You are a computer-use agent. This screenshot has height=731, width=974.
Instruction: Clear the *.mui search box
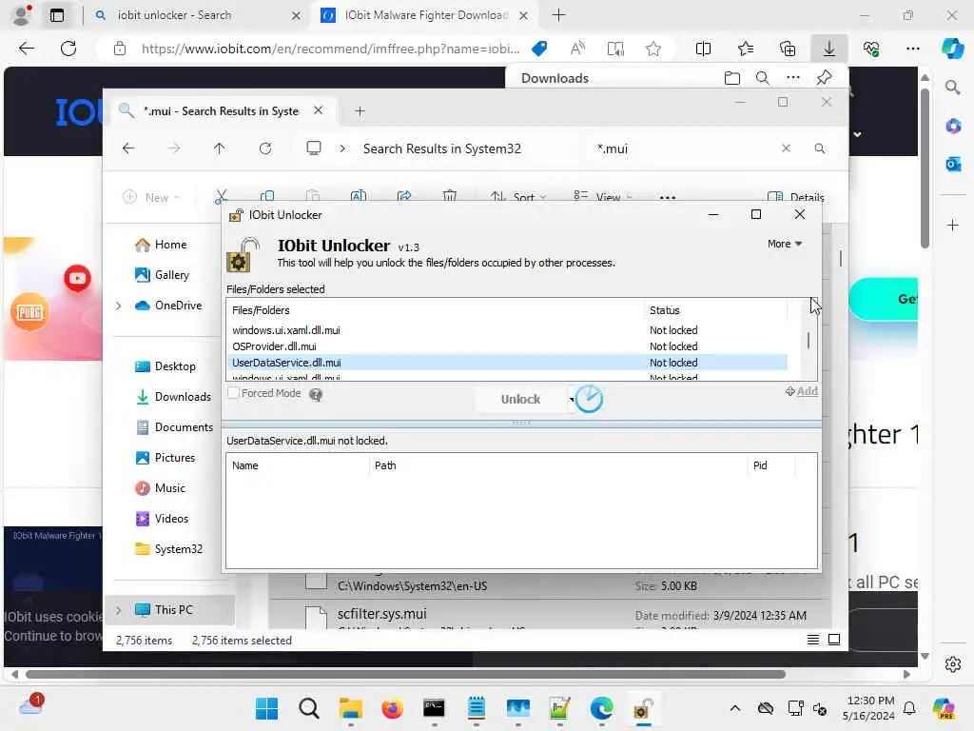pos(786,148)
